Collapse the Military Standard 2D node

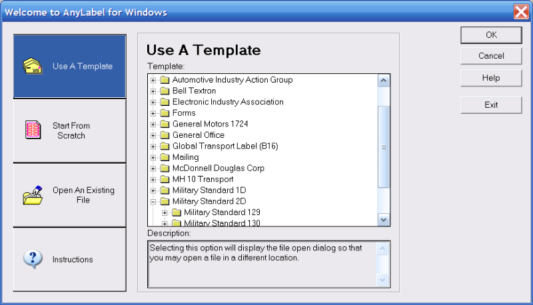tap(153, 202)
